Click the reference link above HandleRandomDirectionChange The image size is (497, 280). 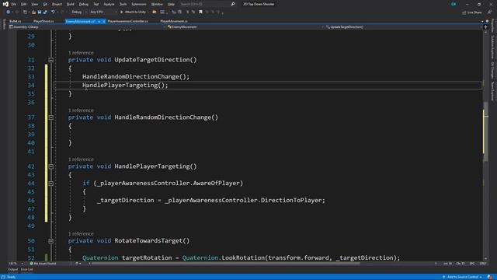pos(81,110)
